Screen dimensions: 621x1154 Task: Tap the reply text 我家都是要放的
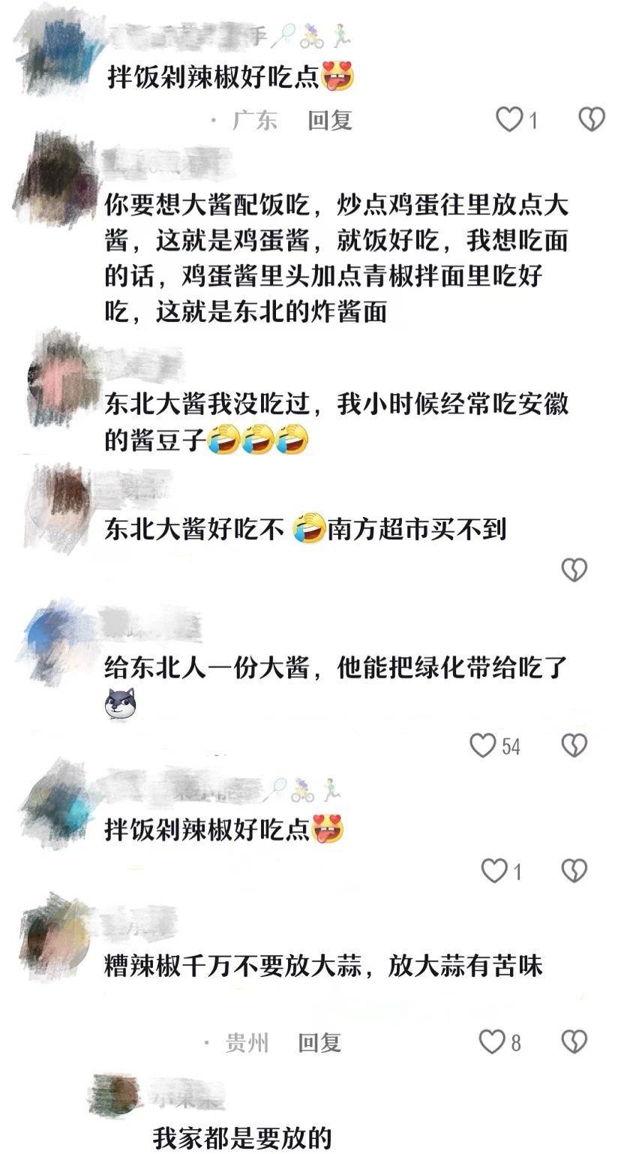pos(242,1137)
